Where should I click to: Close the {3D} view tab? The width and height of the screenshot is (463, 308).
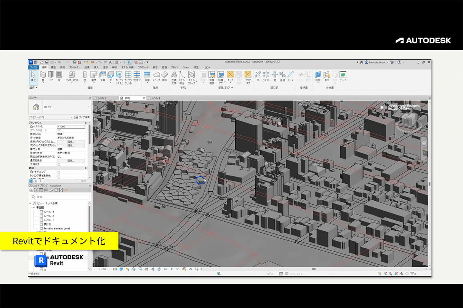(x=144, y=98)
